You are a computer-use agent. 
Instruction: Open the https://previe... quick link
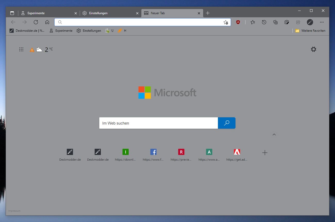pos(181,155)
